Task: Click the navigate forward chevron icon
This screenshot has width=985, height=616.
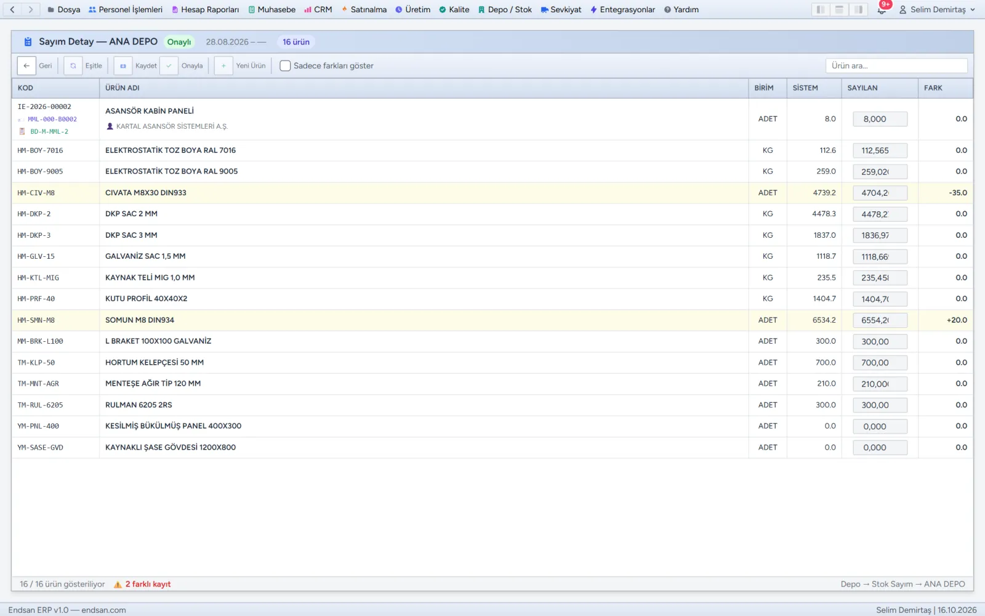Action: [31, 10]
